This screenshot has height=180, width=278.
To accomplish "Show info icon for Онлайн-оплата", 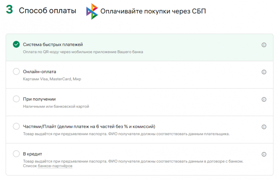I will tap(264, 72).
